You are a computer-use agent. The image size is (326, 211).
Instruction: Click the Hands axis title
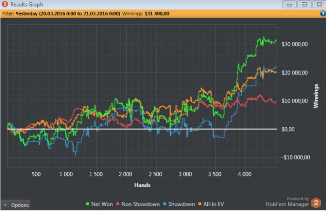pos(142,185)
